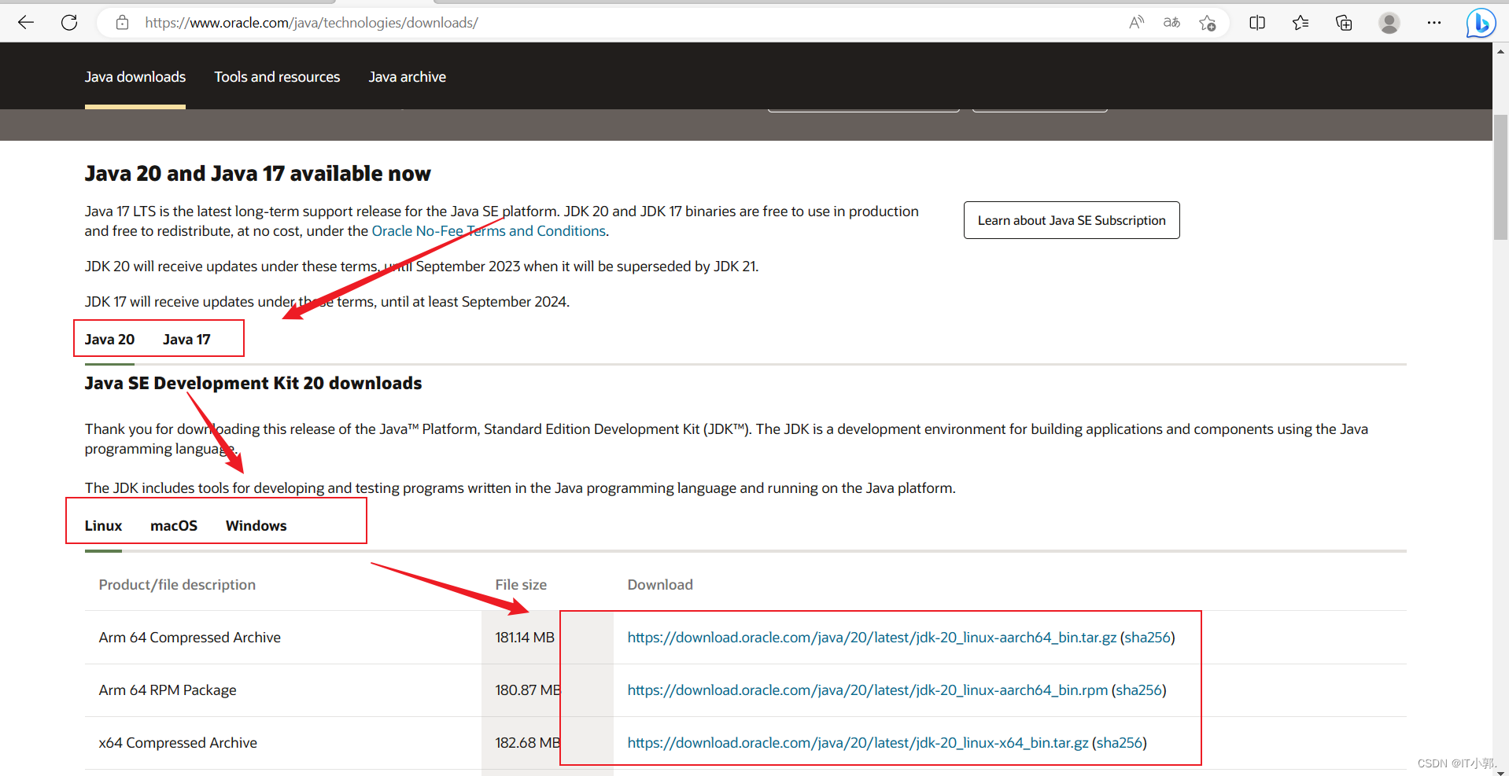Open the Tools and resources tab
This screenshot has width=1509, height=776.
coord(277,77)
